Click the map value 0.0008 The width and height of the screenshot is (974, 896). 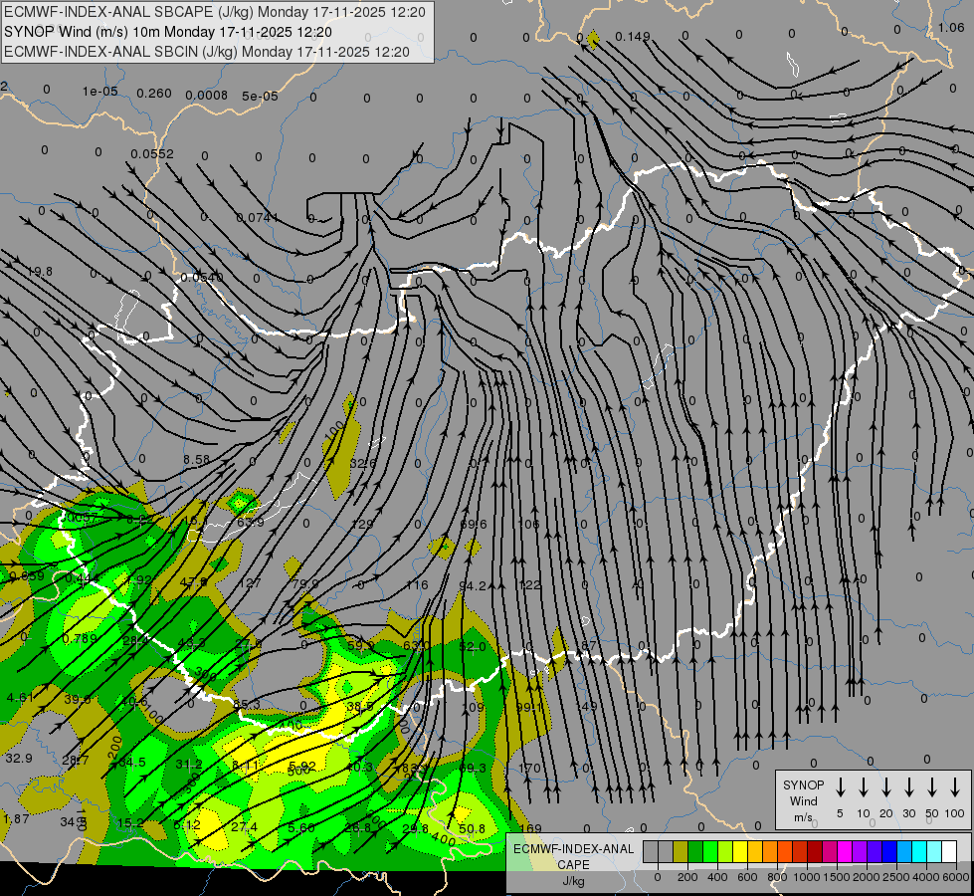click(207, 96)
